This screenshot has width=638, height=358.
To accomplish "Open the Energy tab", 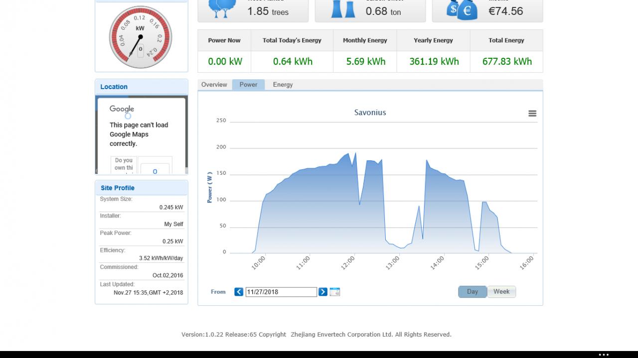I will click(283, 85).
